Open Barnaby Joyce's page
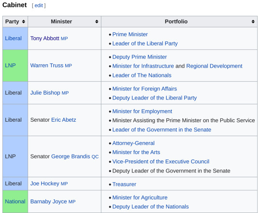The width and height of the screenshot is (261, 213). point(48,201)
